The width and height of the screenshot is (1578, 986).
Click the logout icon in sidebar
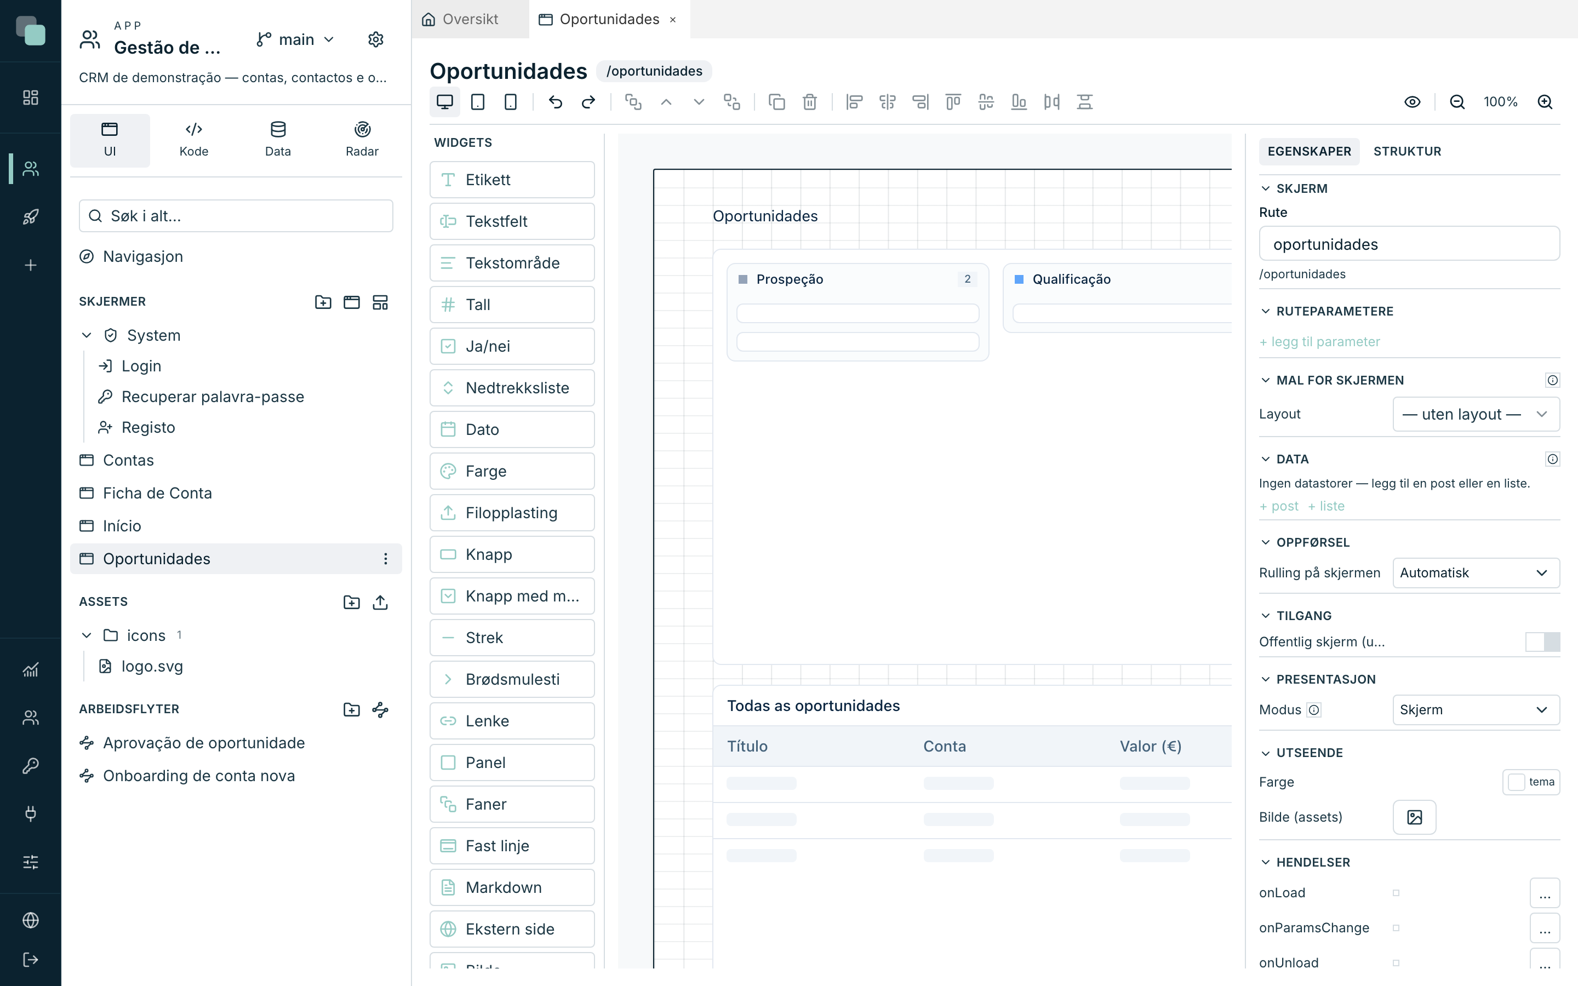(31, 959)
